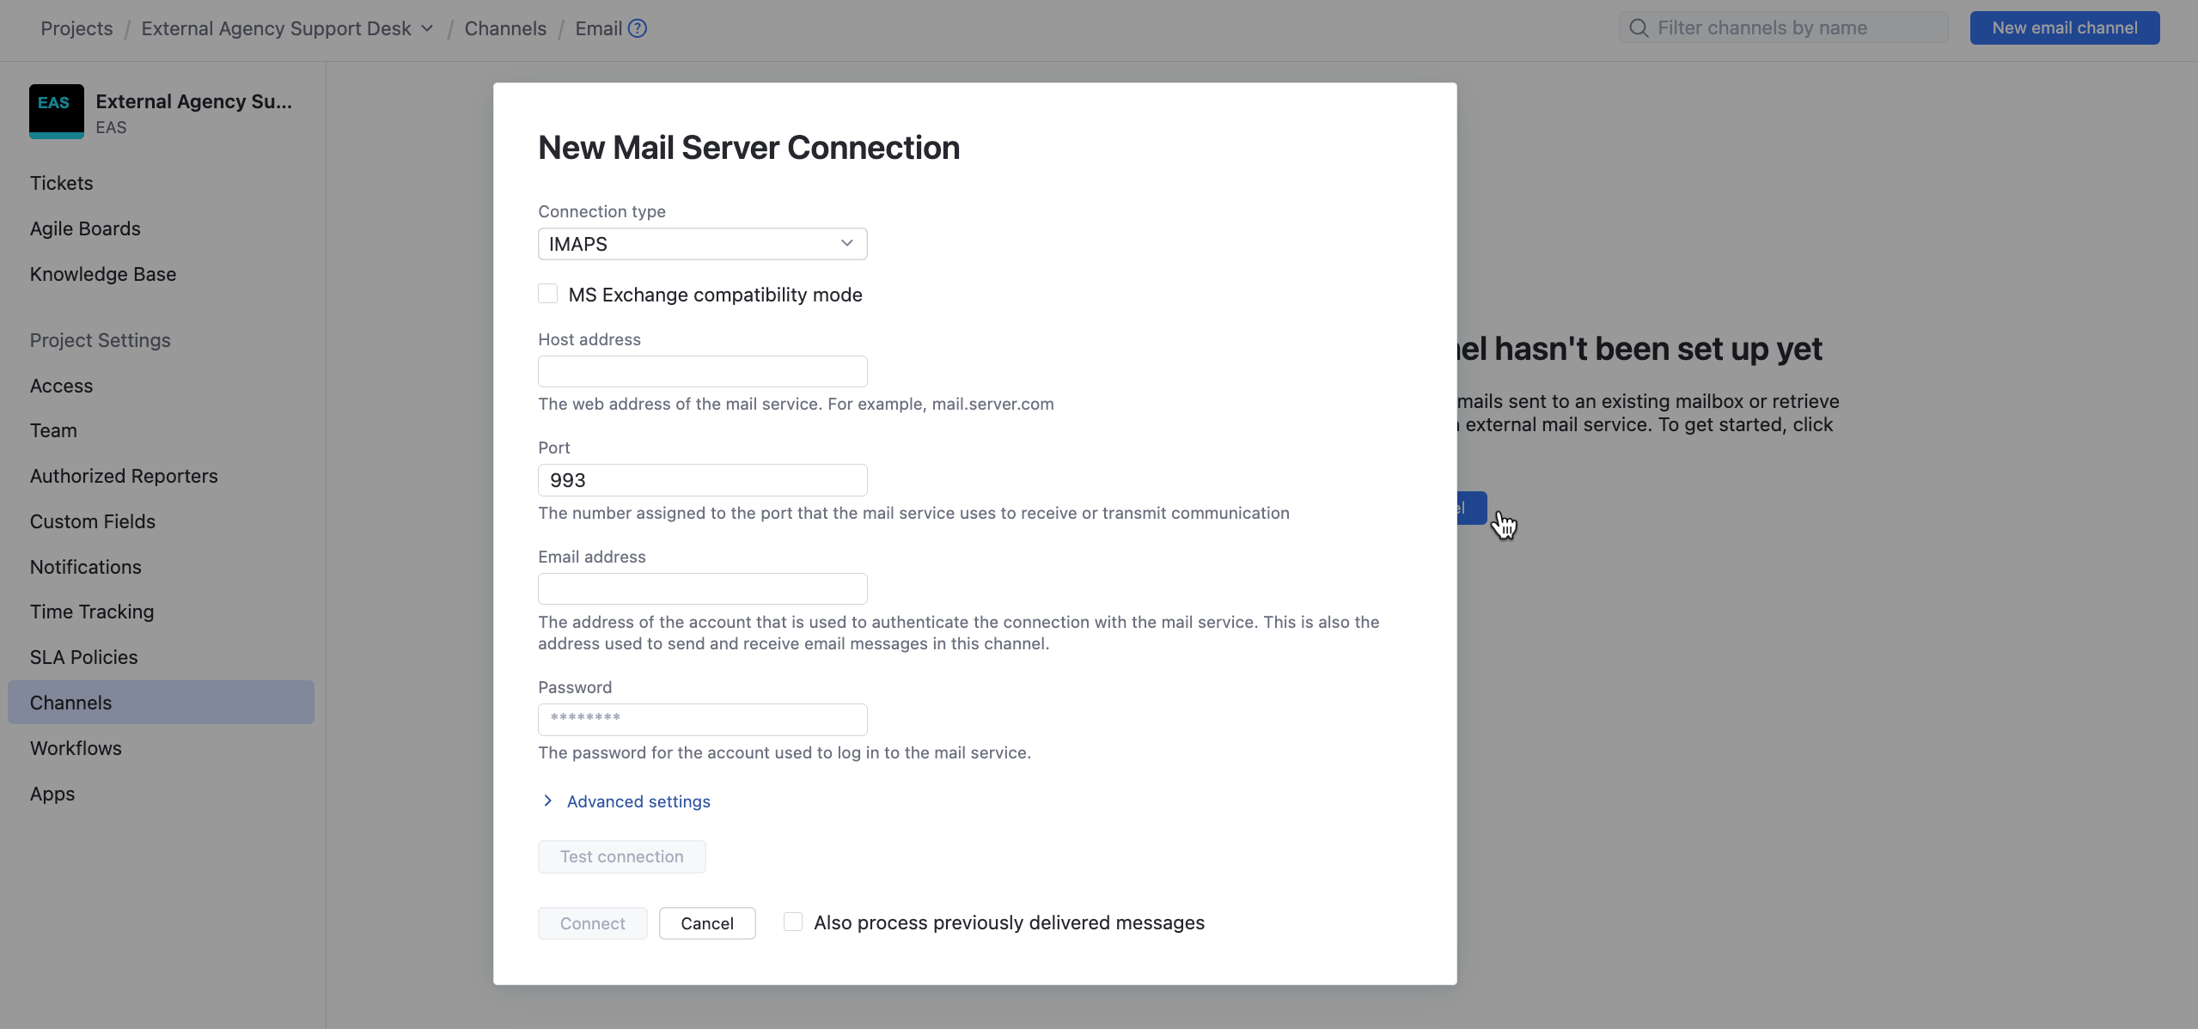The width and height of the screenshot is (2198, 1029).
Task: Go to Projects via the breadcrumb
Action: coord(76,27)
